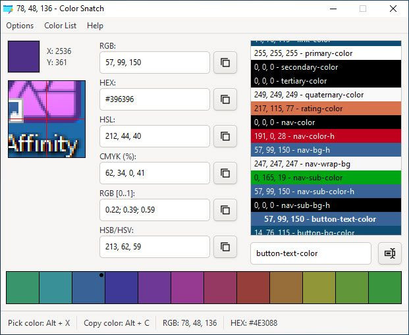The height and width of the screenshot is (335, 409).
Task: Copy the HSL value to clipboard
Action: [225, 136]
